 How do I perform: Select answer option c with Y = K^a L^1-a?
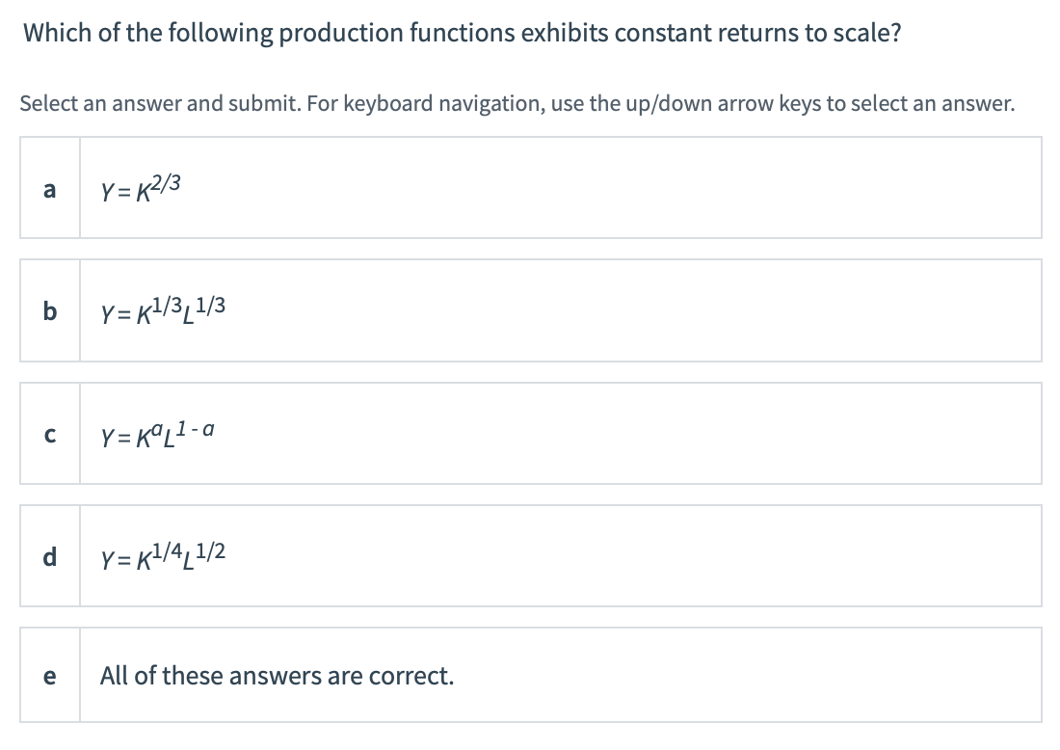tap(530, 433)
